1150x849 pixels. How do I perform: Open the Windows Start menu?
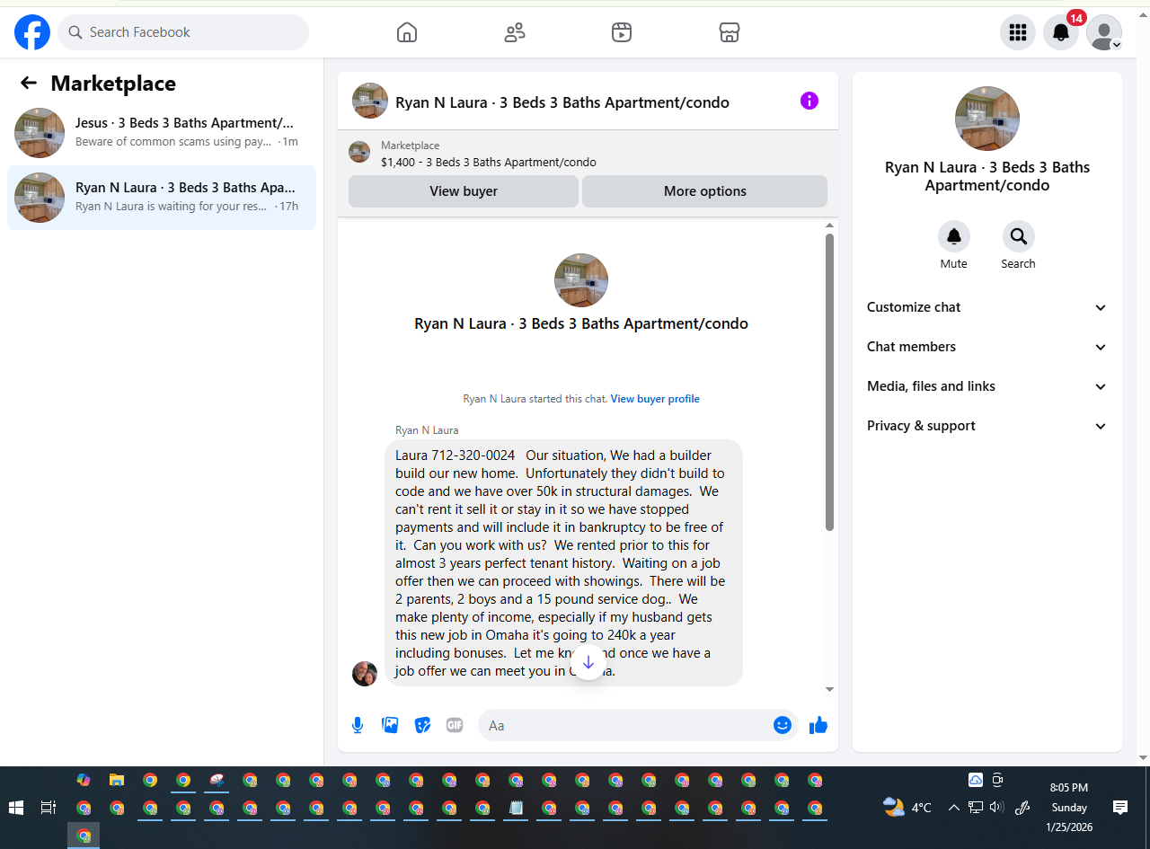pyautogui.click(x=16, y=808)
